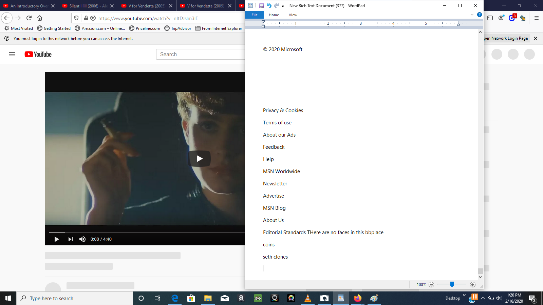Open Customize Quick Access Toolbar dropdown in WordPad
543x305 pixels.
283,6
